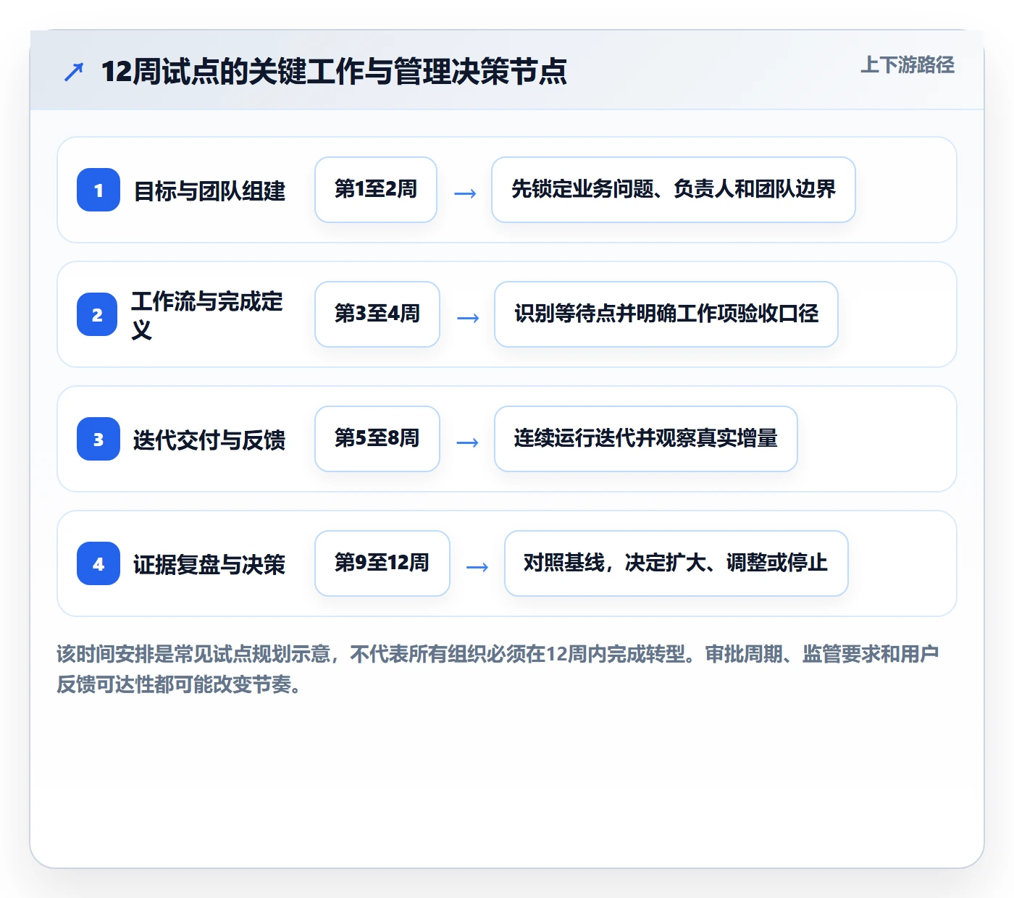Click the arrow icon beside the title

[x=74, y=72]
